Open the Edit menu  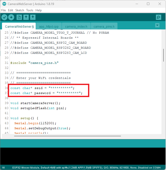tap(11, 10)
